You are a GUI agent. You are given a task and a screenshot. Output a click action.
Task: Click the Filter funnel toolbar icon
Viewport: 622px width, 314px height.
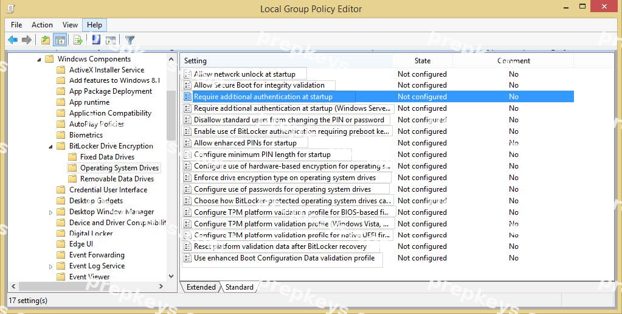(130, 40)
